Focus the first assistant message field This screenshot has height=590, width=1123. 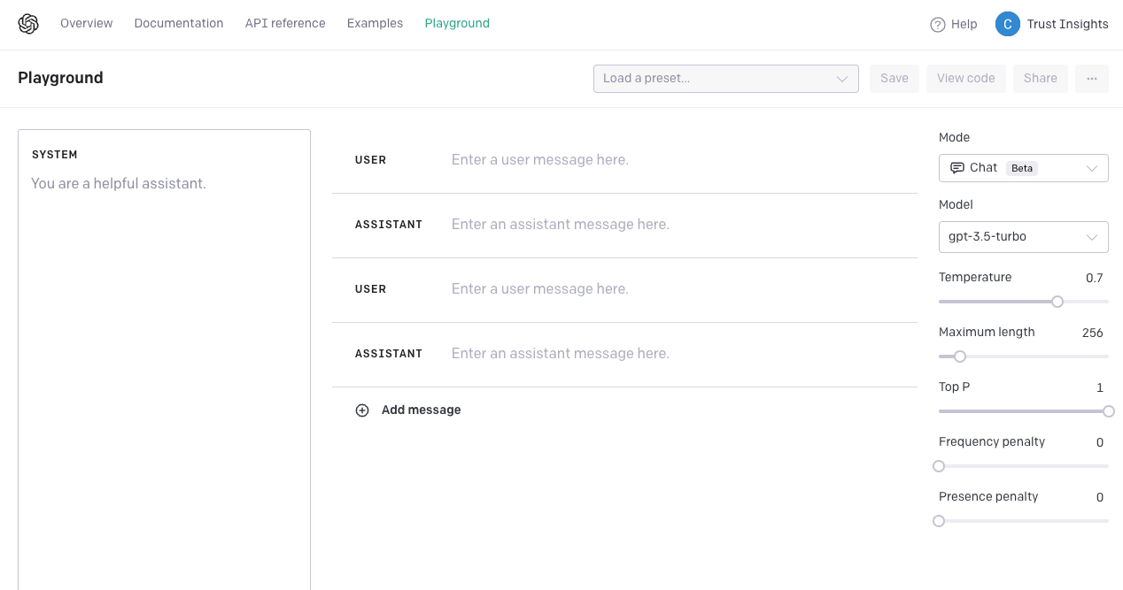pos(678,225)
